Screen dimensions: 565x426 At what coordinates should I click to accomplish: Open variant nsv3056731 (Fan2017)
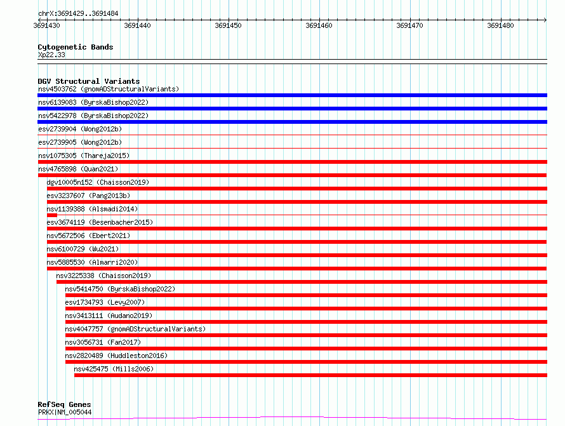tap(103, 342)
